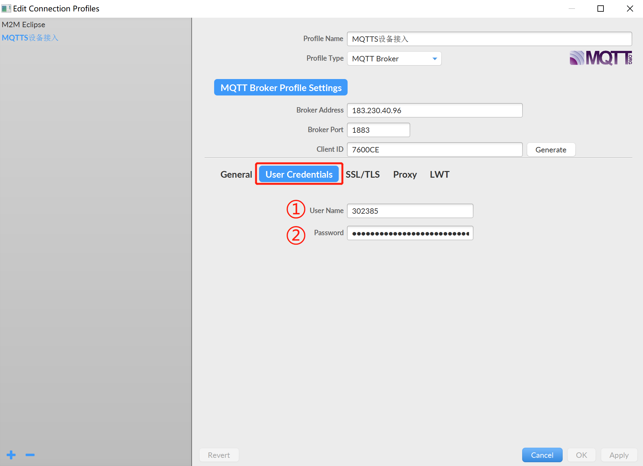The image size is (643, 466).
Task: Open the Profile Type dropdown
Action: 434,58
